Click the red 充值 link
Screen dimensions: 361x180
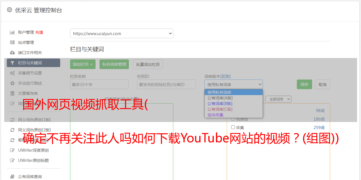39,32
